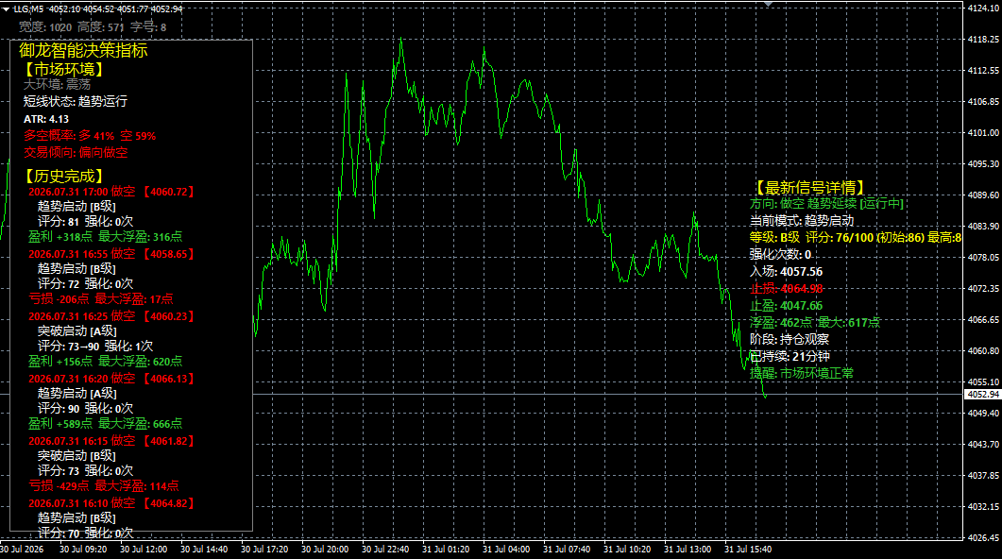Click the 盈利 +589点 result line
Image resolution: width=1002 pixels, height=559 pixels.
coord(105,424)
